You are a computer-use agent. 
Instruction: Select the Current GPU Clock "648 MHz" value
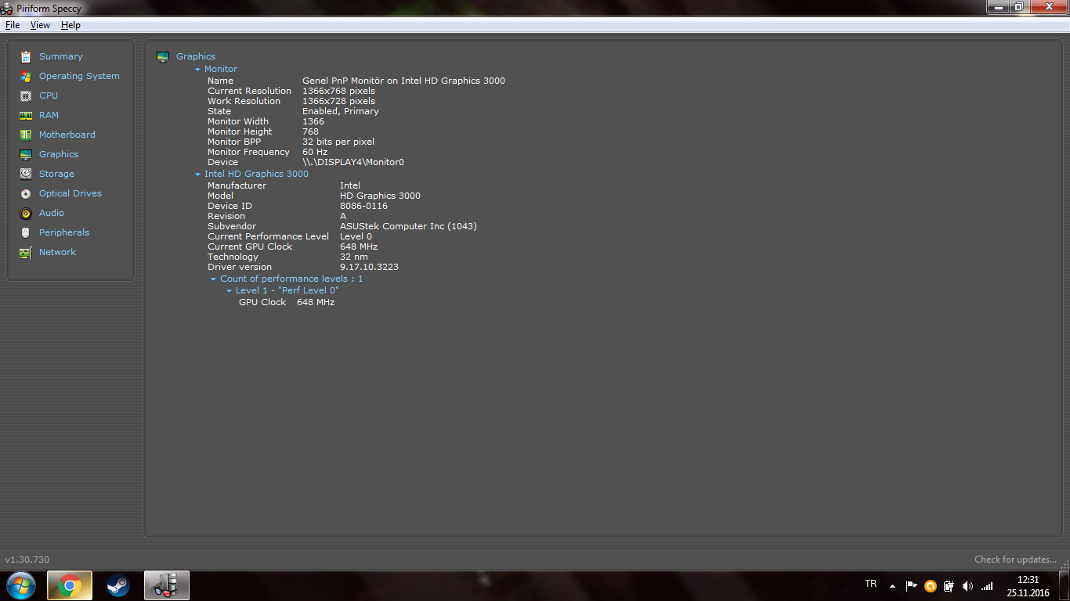(359, 247)
